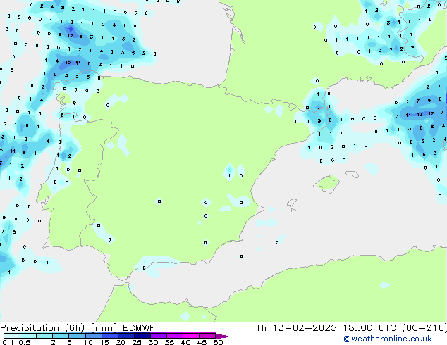Viewport: 447px width, 345px height.
Task: Choose the 25–30 mm navy legend box
Action: (x=142, y=336)
